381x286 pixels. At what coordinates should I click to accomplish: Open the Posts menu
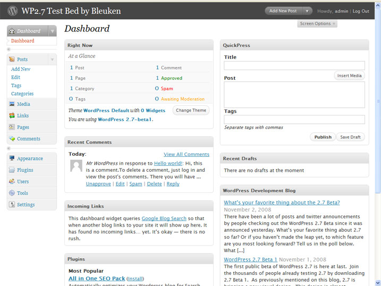coord(22,60)
